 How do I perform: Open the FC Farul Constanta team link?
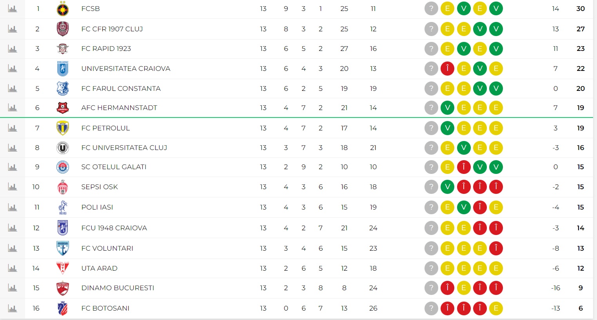[121, 89]
